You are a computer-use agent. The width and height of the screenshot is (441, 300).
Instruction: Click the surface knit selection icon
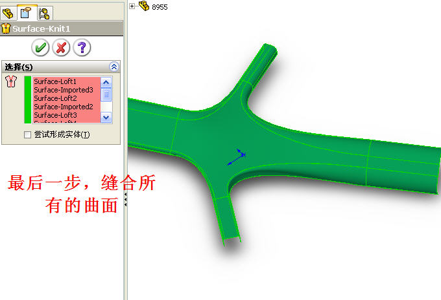(11, 81)
